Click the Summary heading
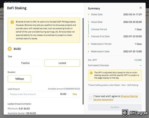Image resolution: width=149 pixels, height=118 pixels. pyautogui.click(x=94, y=9)
